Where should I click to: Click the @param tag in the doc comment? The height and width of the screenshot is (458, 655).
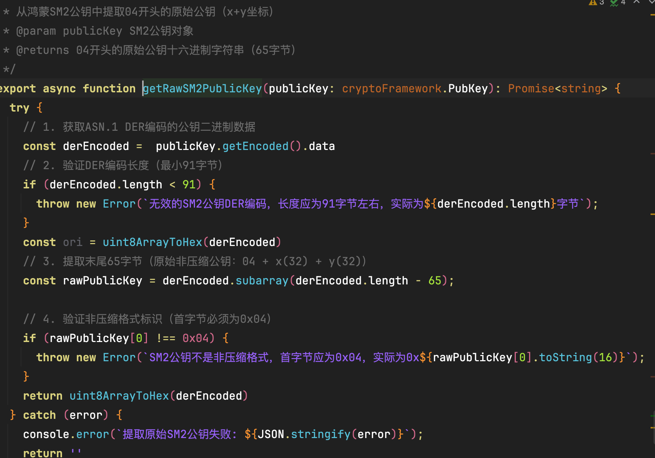pos(36,31)
